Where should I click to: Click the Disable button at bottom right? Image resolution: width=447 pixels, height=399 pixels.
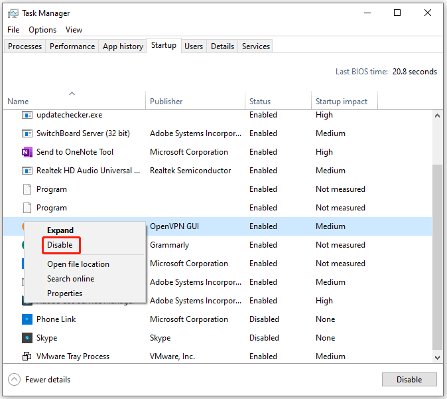pyautogui.click(x=409, y=380)
